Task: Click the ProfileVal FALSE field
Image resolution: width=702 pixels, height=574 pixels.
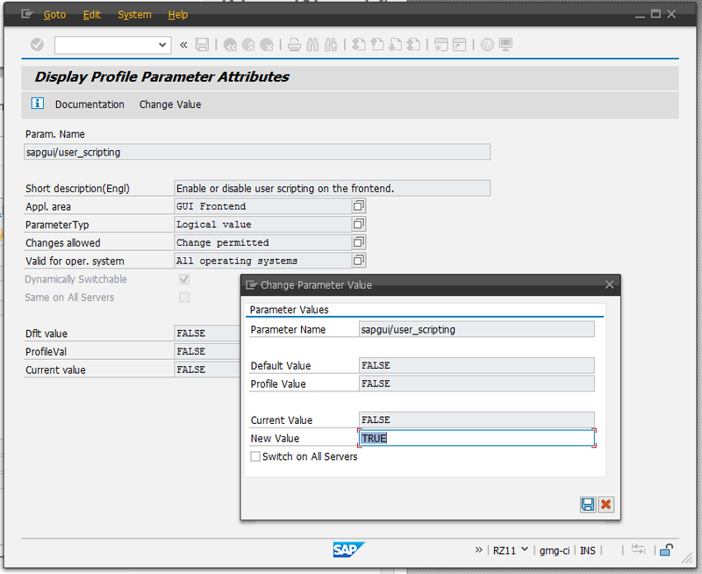Action: (x=207, y=351)
